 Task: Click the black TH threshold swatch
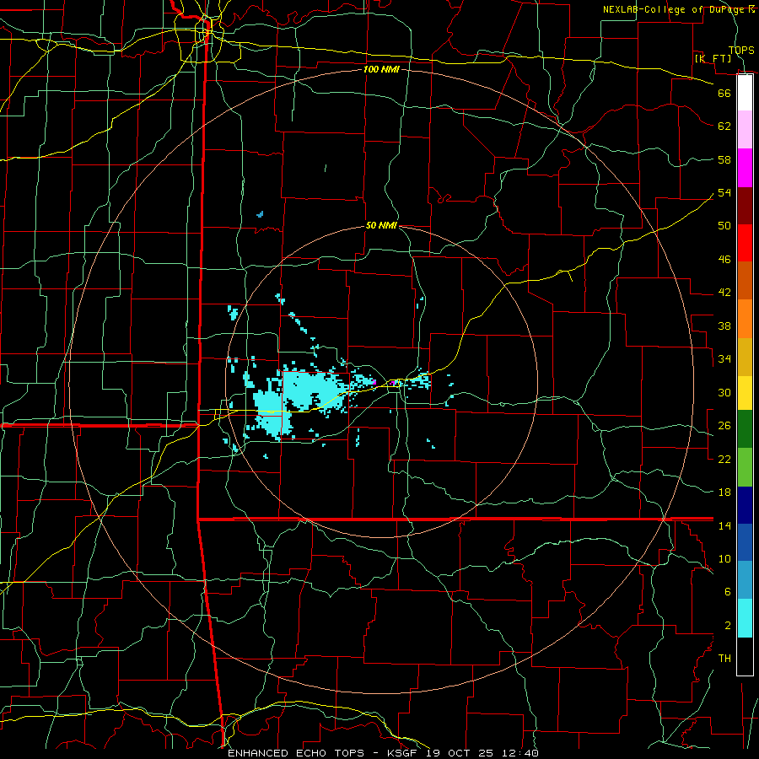point(745,656)
